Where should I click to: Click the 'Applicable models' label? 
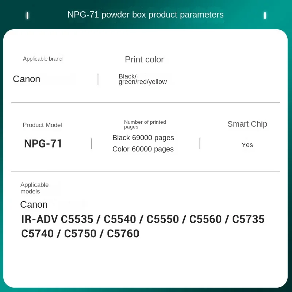[34, 188]
